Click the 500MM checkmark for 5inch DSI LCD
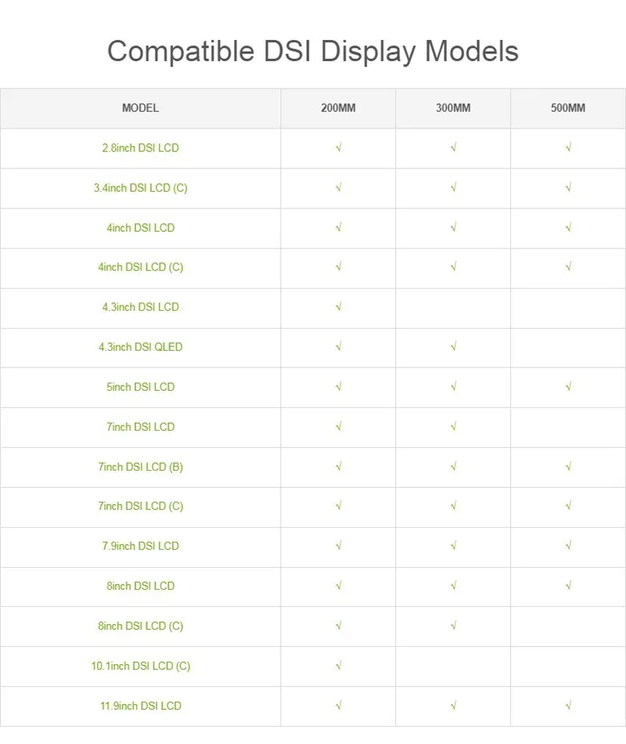 coord(568,387)
